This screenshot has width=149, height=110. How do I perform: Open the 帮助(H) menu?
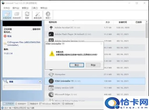[44, 8]
